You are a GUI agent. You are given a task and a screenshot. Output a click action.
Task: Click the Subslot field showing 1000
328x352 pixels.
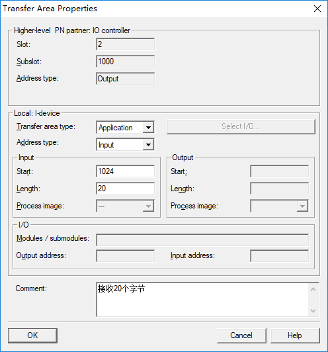125,62
